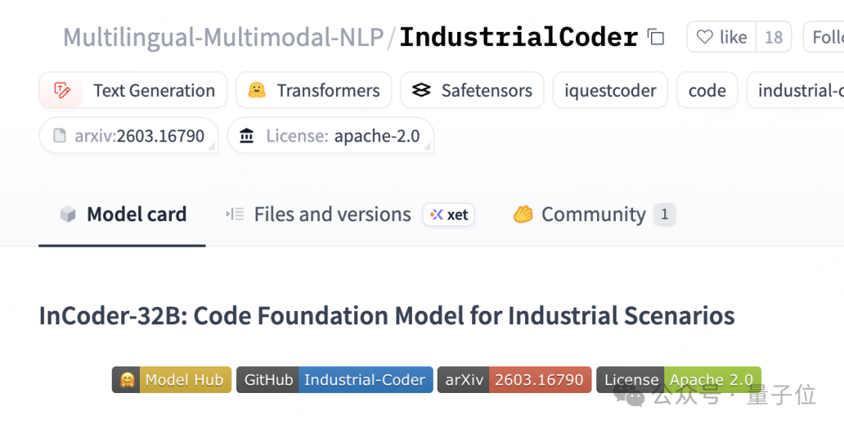844x429 pixels.
Task: Open the Model Hub badge
Action: pos(172,380)
